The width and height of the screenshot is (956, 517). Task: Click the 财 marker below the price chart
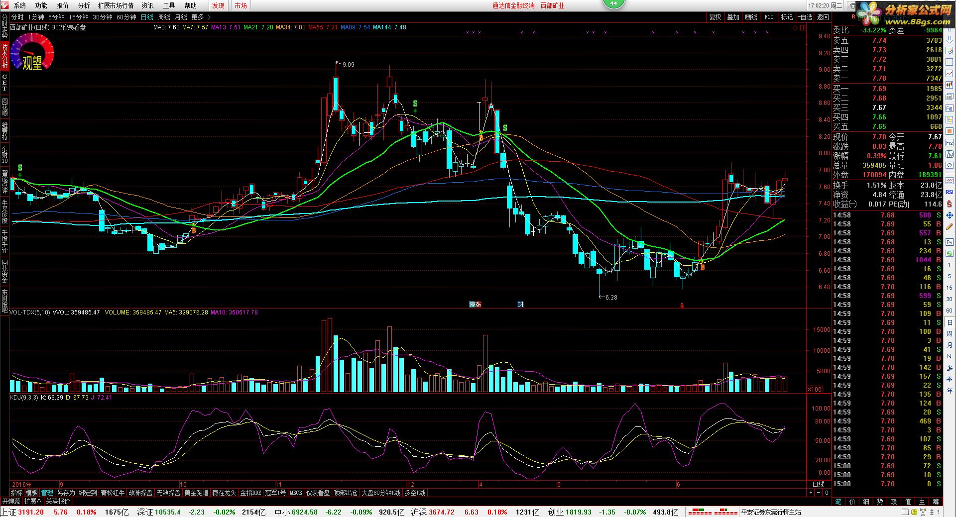pos(520,305)
